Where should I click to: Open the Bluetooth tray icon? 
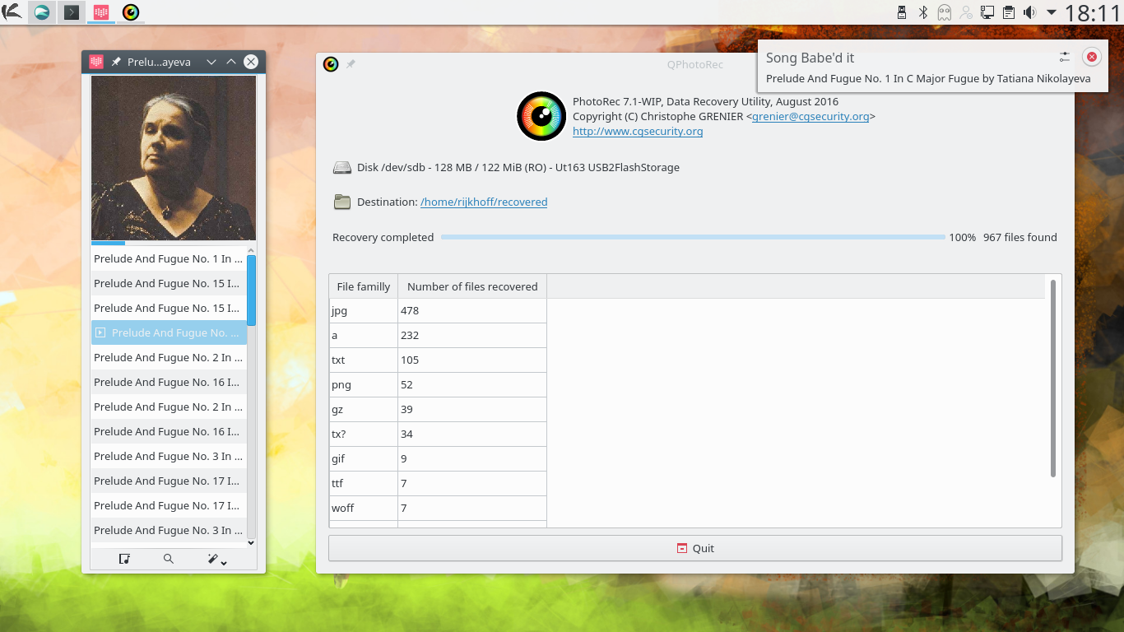(x=923, y=12)
